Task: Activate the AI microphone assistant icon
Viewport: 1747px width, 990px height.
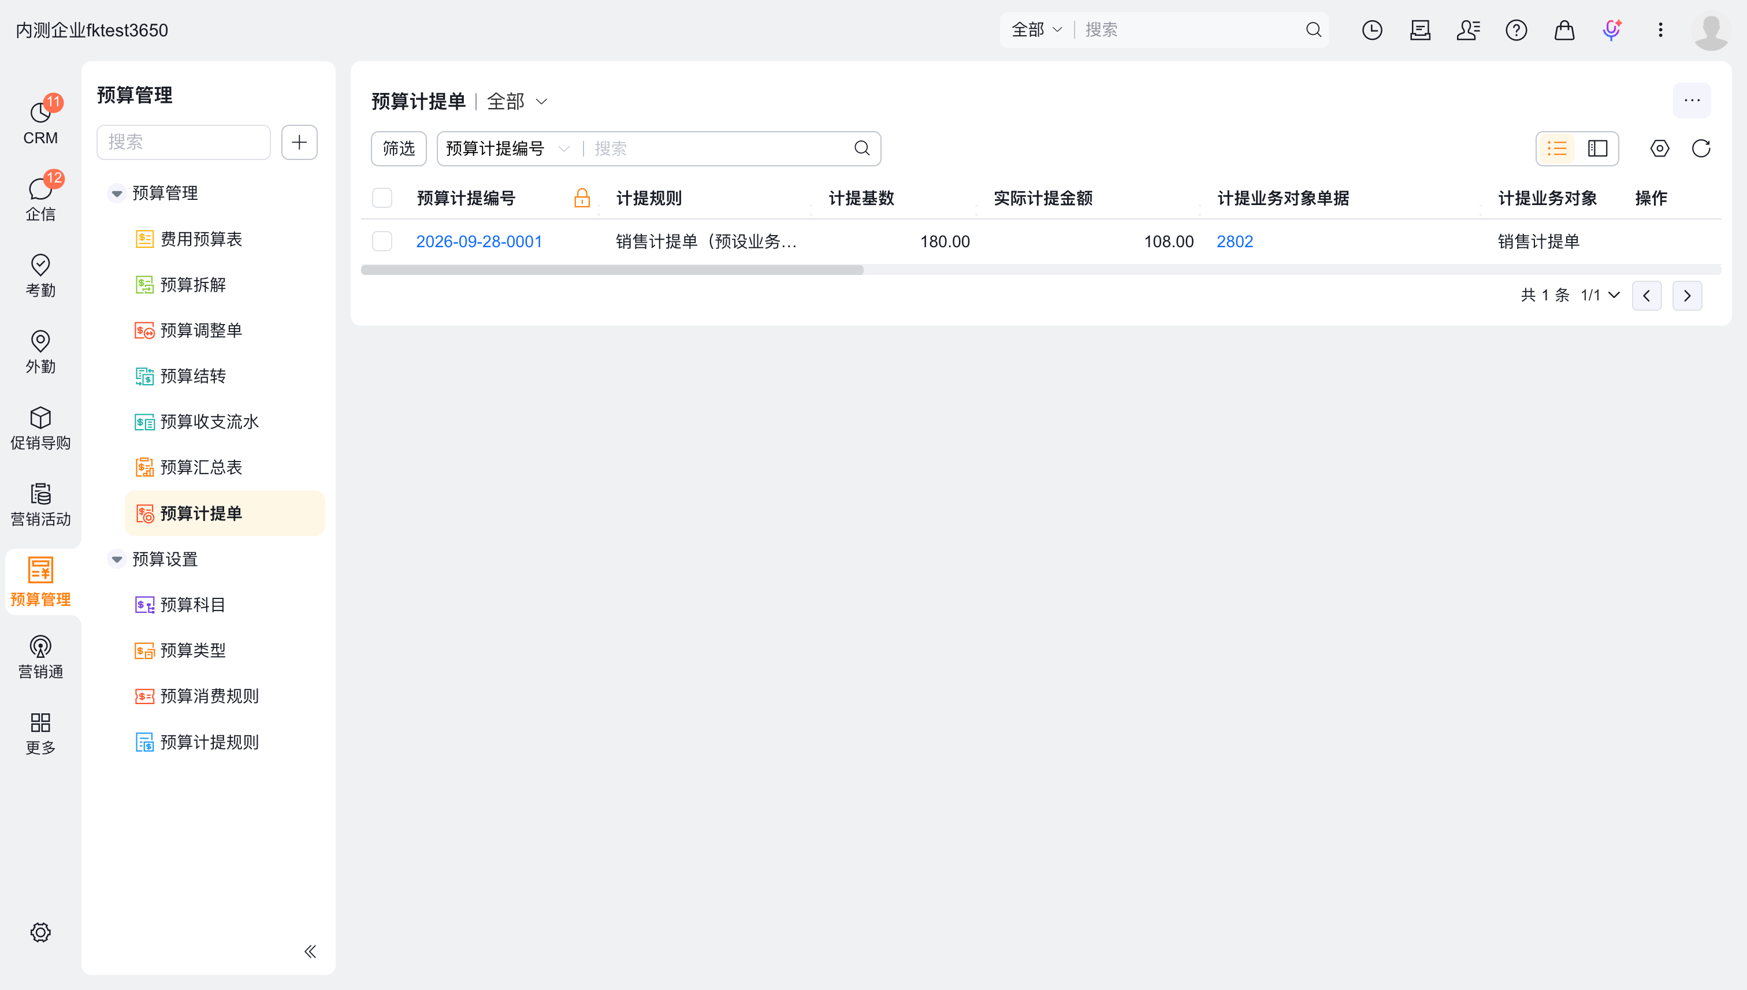Action: coord(1612,30)
